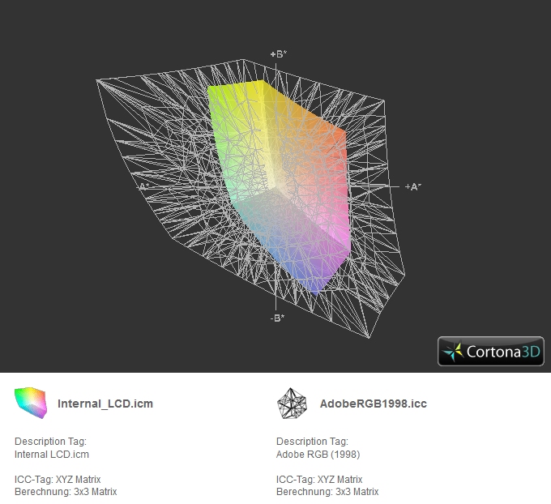Click the +B* axis label
The image size is (551, 504).
tap(279, 54)
